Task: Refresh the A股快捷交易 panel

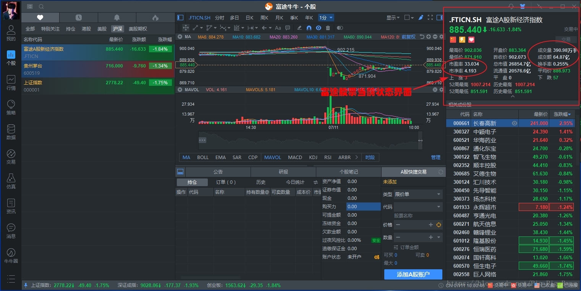Action: 441,172
